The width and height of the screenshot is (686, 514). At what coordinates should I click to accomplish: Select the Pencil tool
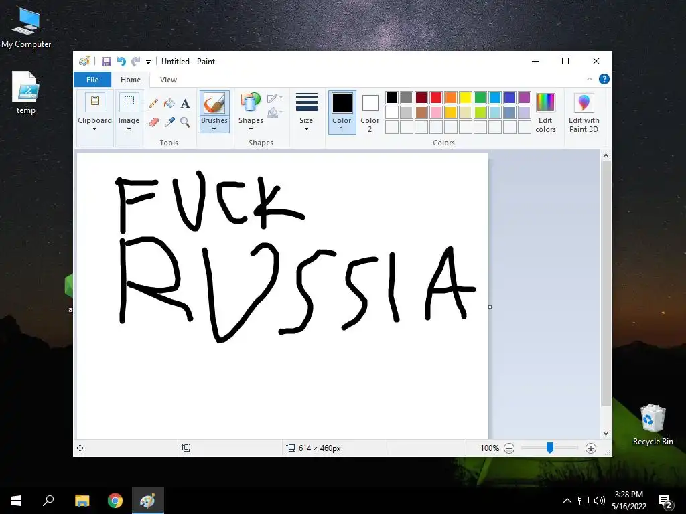click(153, 104)
